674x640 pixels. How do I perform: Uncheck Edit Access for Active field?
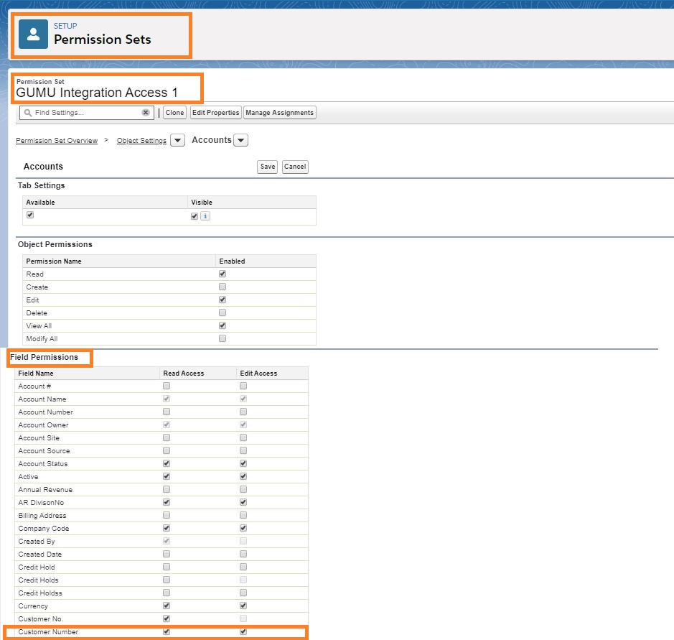(x=243, y=476)
